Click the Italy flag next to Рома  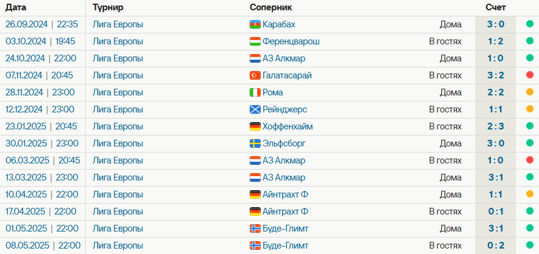(255, 92)
